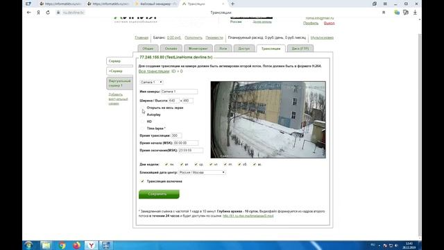Uncheck the 'сб' weekday checkbox
Viewport: 444px width, 250px height.
pyautogui.click(x=239, y=165)
